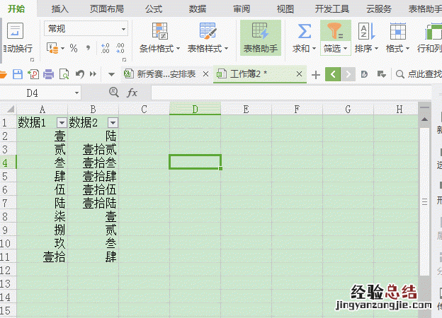Click cell A2 containing 壹
Image resolution: width=442 pixels, height=318 pixels.
coord(42,136)
